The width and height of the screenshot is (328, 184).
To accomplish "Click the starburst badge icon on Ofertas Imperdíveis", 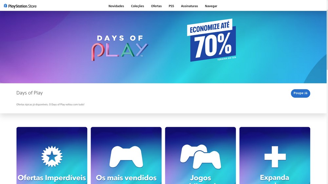I will (x=52, y=157).
